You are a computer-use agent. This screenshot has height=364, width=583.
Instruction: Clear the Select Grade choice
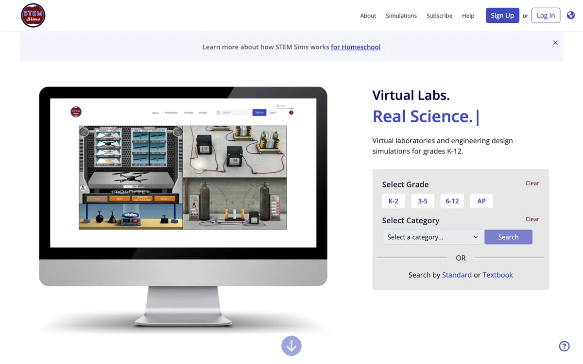pyautogui.click(x=532, y=183)
